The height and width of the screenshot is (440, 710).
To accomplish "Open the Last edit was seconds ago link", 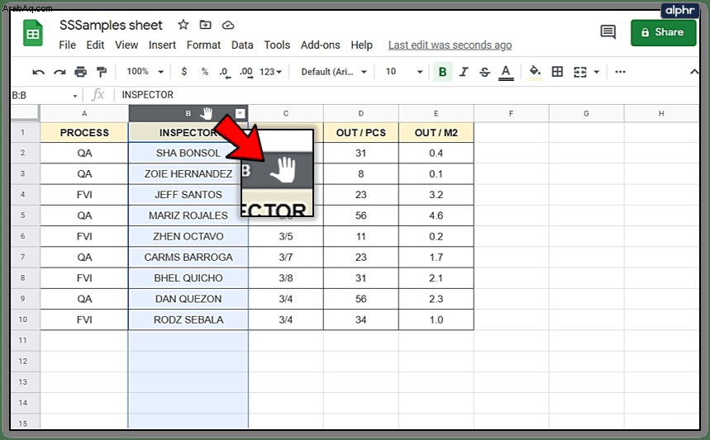I will pyautogui.click(x=450, y=45).
